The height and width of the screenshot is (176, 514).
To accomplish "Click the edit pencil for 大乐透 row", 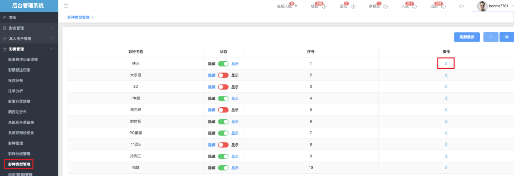I will pyautogui.click(x=446, y=75).
